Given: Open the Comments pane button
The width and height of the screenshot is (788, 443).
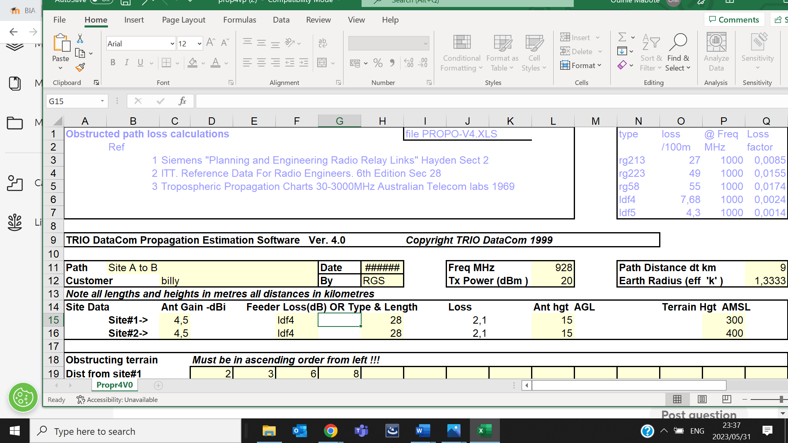Looking at the screenshot, I should pyautogui.click(x=734, y=19).
